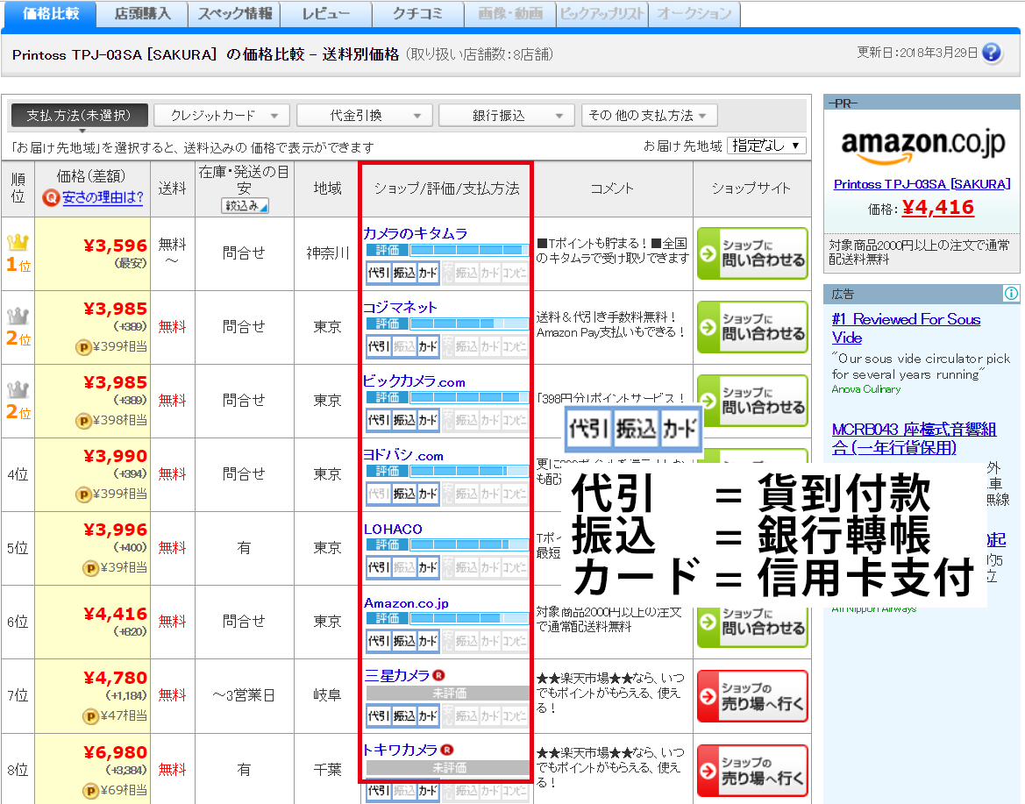Open the ヨドバシ.com shop link
The height and width of the screenshot is (804, 1025).
[403, 455]
